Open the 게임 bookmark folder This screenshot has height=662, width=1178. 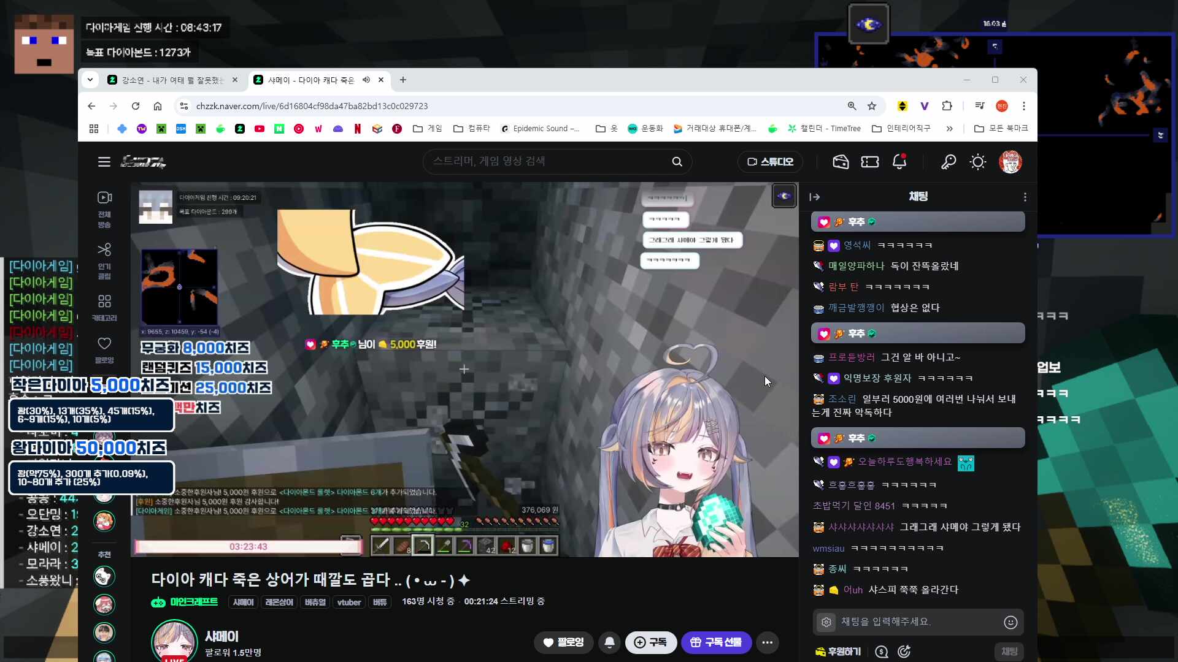coord(428,129)
